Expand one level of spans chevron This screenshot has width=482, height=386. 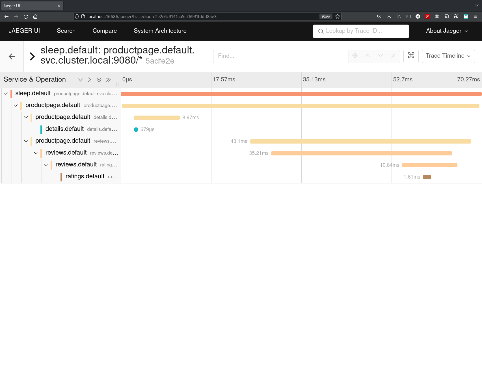coord(90,80)
